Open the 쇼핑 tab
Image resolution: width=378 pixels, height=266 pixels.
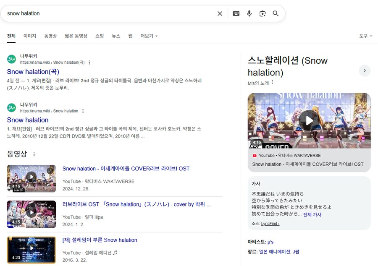pos(99,36)
